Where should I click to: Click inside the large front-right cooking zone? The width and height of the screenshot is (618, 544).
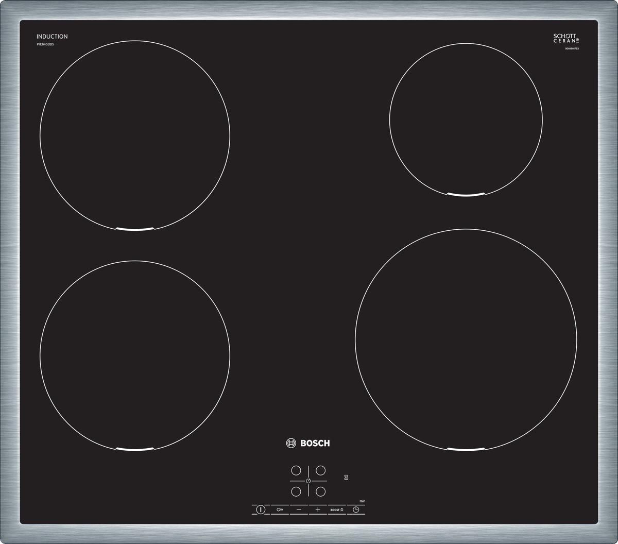466,340
